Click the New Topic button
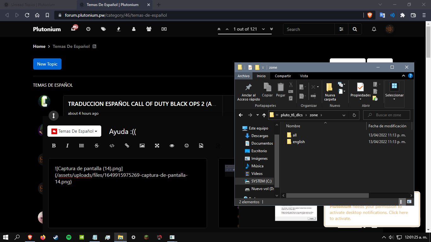Screen dimensions: 431x242 [x=47, y=64]
